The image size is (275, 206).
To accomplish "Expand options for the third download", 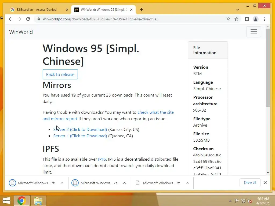I will click(x=187, y=183).
